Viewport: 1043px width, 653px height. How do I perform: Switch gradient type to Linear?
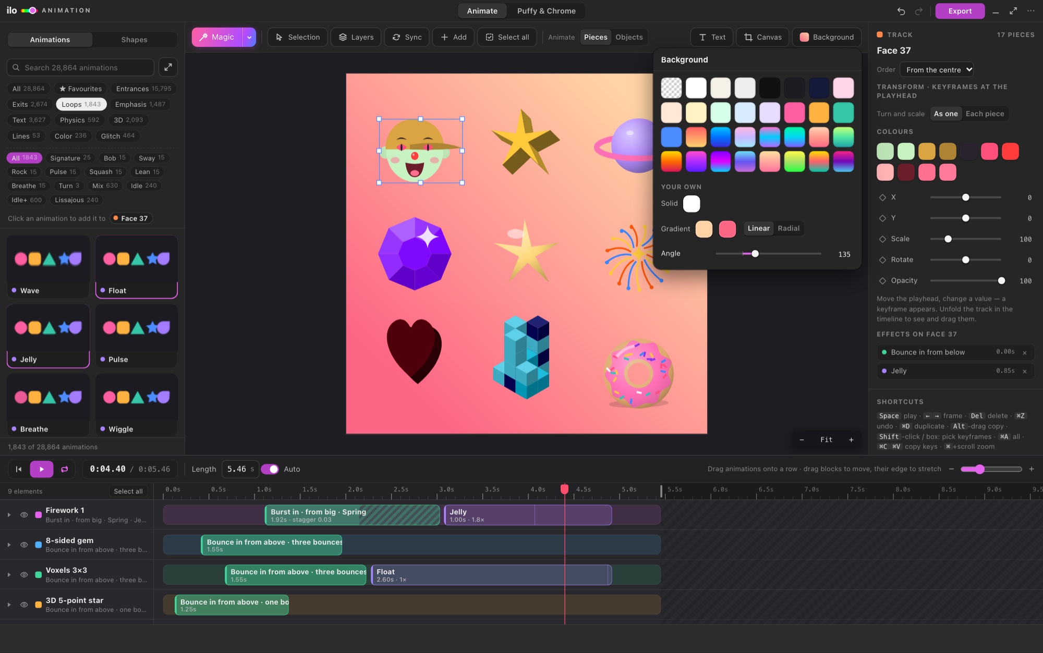[758, 228]
